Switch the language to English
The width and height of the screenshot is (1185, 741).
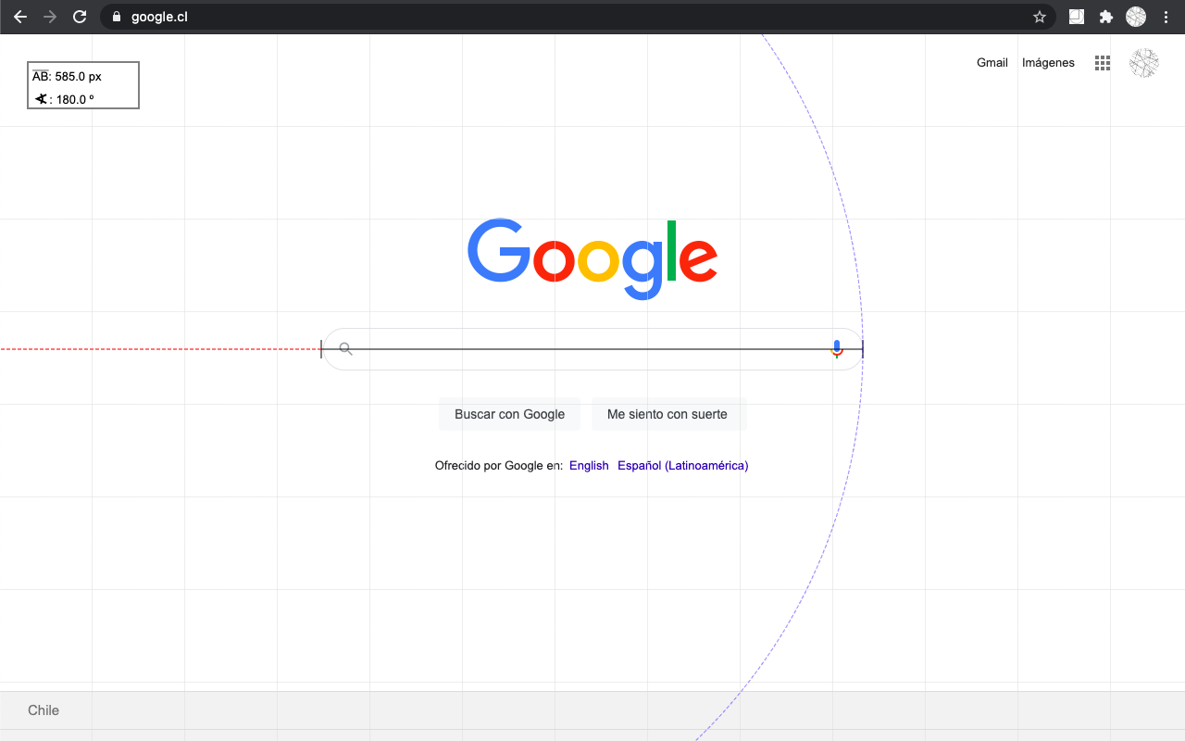pos(589,466)
